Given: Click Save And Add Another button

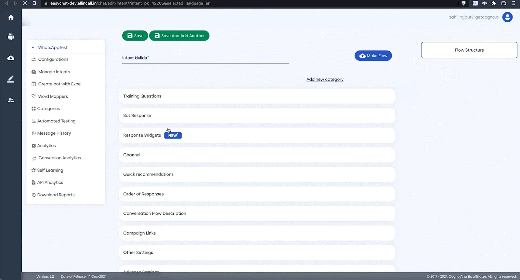Looking at the screenshot, I should pos(179,36).
